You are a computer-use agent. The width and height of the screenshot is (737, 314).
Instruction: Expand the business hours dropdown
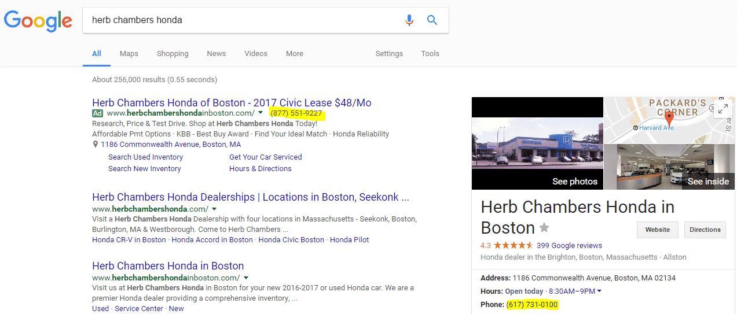point(599,291)
